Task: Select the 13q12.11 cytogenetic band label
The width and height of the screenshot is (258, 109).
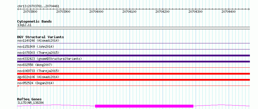Action: (x=24, y=25)
